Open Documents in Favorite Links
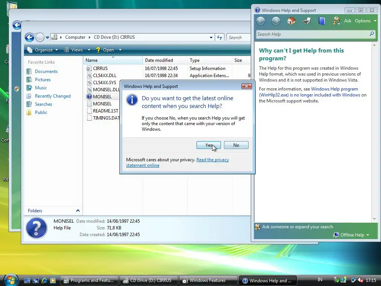The width and height of the screenshot is (381, 286). [x=46, y=71]
